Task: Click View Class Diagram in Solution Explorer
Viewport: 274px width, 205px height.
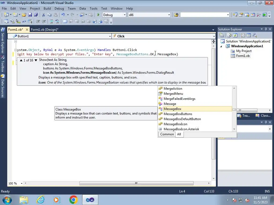Action: (255, 36)
